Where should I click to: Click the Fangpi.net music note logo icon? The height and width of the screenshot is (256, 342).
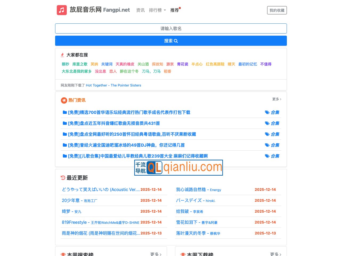[62, 10]
